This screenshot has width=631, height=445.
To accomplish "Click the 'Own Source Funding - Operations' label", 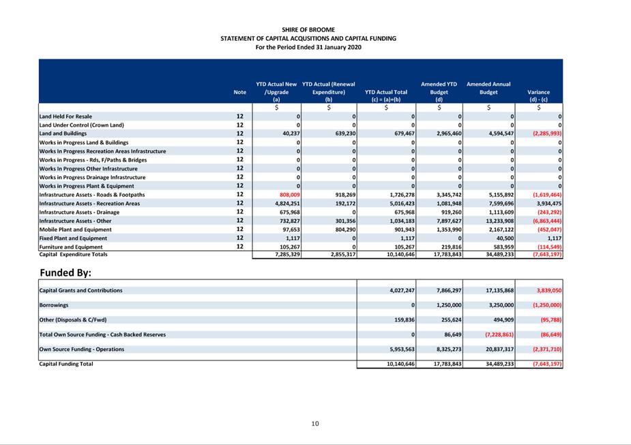I will [x=82, y=349].
